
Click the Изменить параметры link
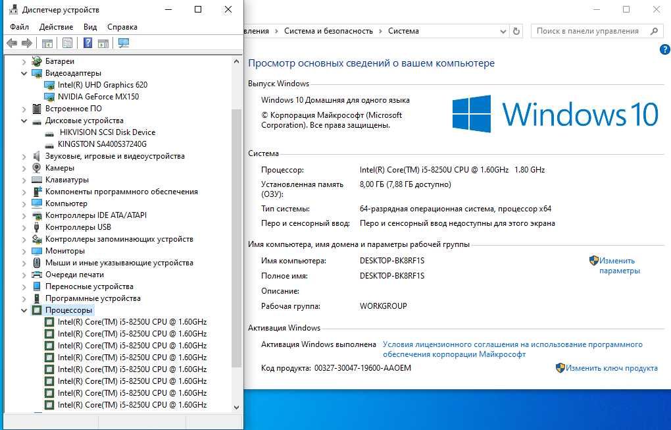619,265
